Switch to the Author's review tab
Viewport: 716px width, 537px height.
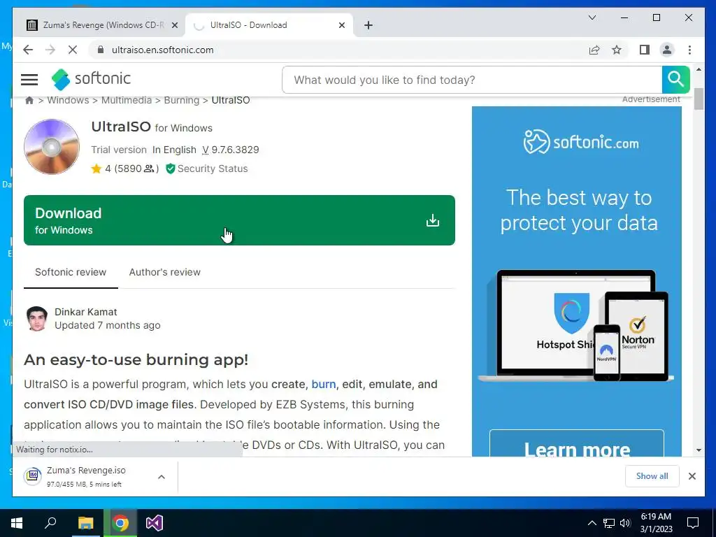click(x=165, y=272)
